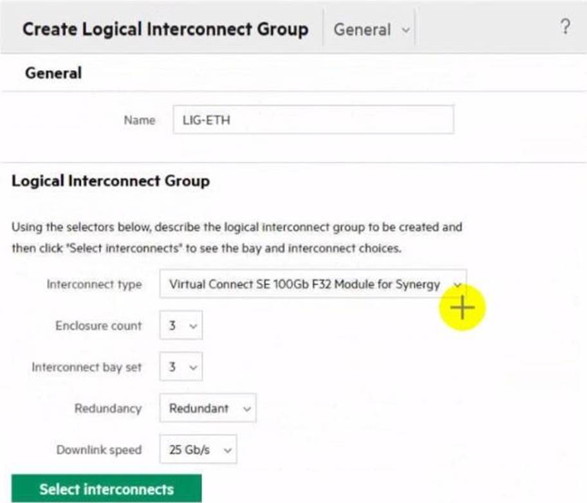Click the Interconnect bay set label
The height and width of the screenshot is (503, 587).
pos(86,368)
